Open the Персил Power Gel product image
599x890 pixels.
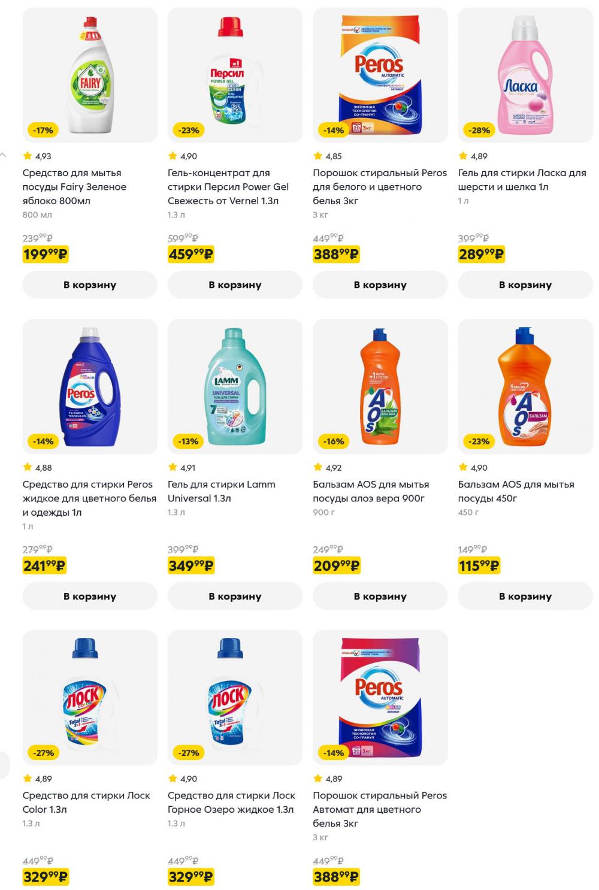coord(235,75)
